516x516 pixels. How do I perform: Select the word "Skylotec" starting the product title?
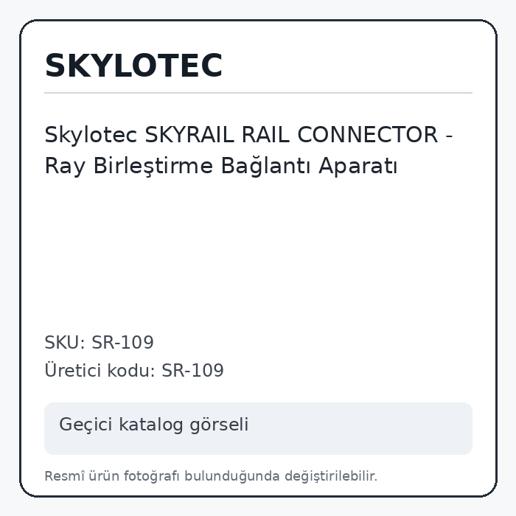91,135
